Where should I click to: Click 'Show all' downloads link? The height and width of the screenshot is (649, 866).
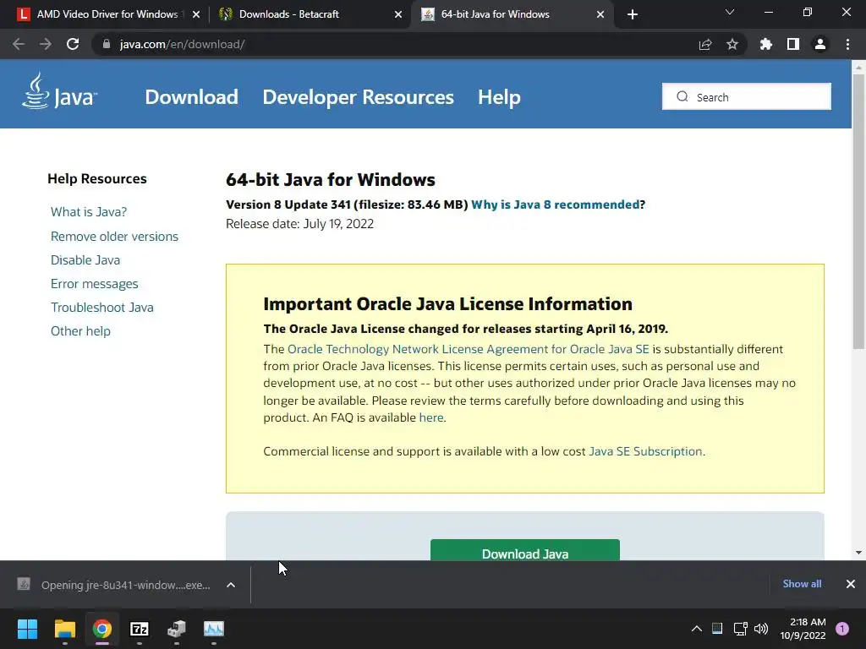click(x=802, y=584)
